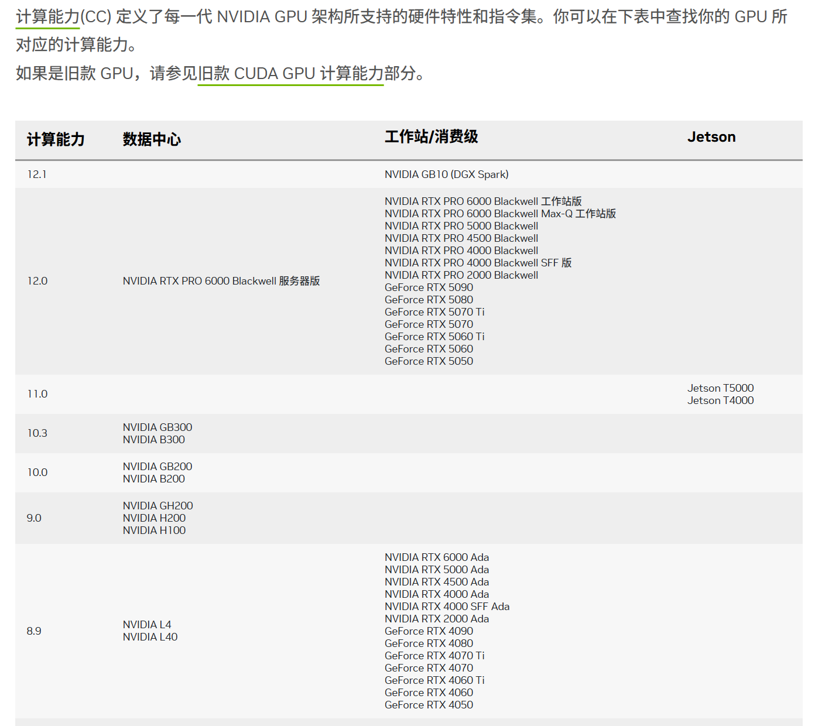Click GeForce RTX 4050 entry
Viewport: 815px width, 726px height.
tap(429, 705)
